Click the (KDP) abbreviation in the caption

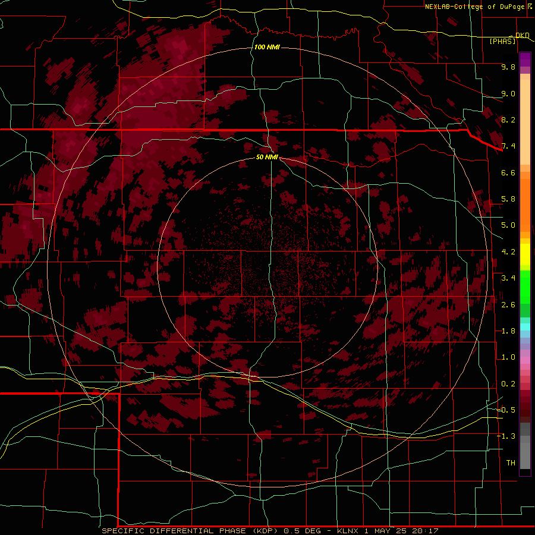click(266, 531)
